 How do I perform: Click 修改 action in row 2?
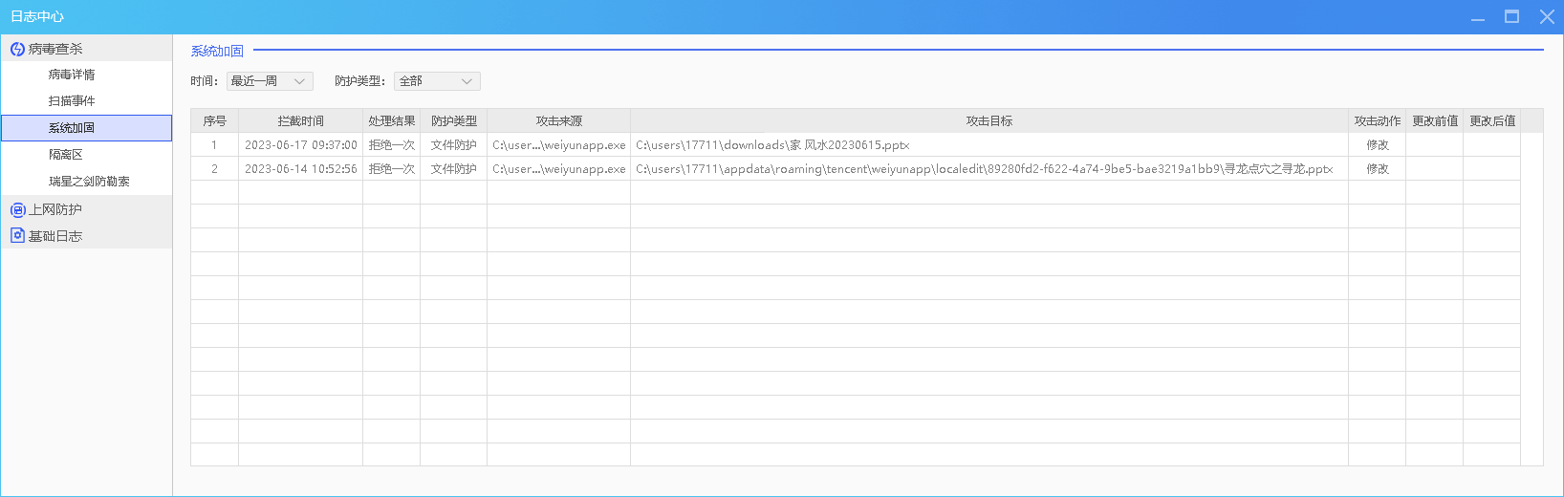point(1378,169)
